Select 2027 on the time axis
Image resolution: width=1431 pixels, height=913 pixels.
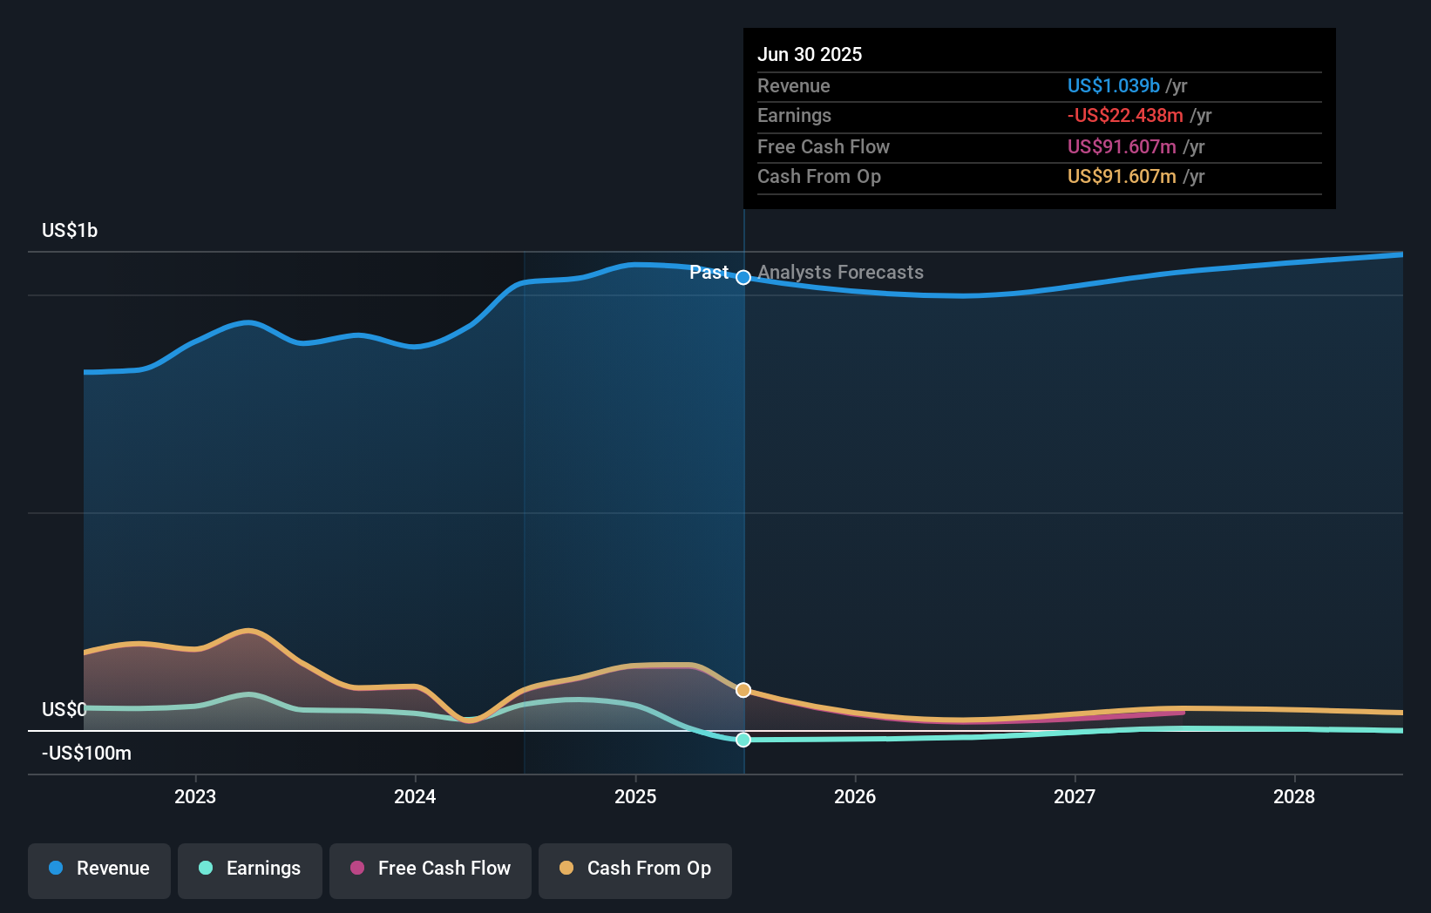(1075, 796)
